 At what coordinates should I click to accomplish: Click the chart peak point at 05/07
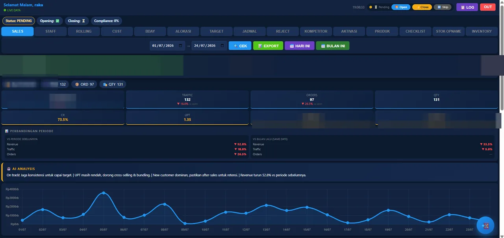(104, 193)
